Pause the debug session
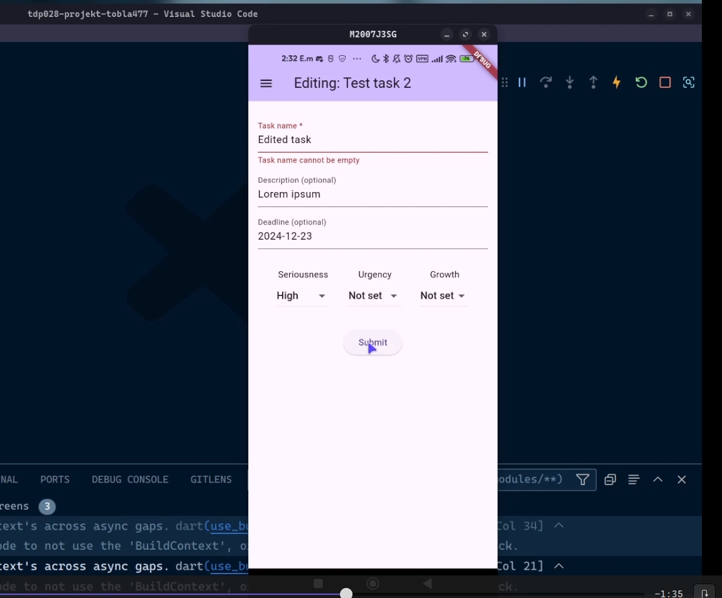Viewport: 722px width, 598px height. click(x=522, y=82)
